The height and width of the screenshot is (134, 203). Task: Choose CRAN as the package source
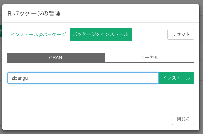coord(56,58)
